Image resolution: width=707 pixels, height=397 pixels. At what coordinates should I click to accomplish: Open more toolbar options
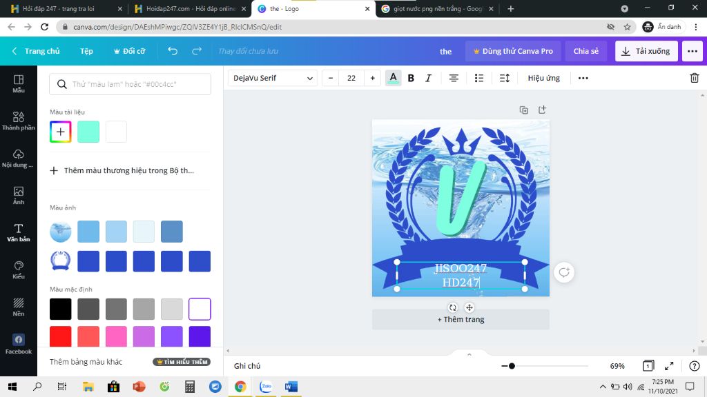click(583, 78)
